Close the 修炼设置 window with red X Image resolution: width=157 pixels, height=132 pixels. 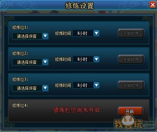coord(153,5)
